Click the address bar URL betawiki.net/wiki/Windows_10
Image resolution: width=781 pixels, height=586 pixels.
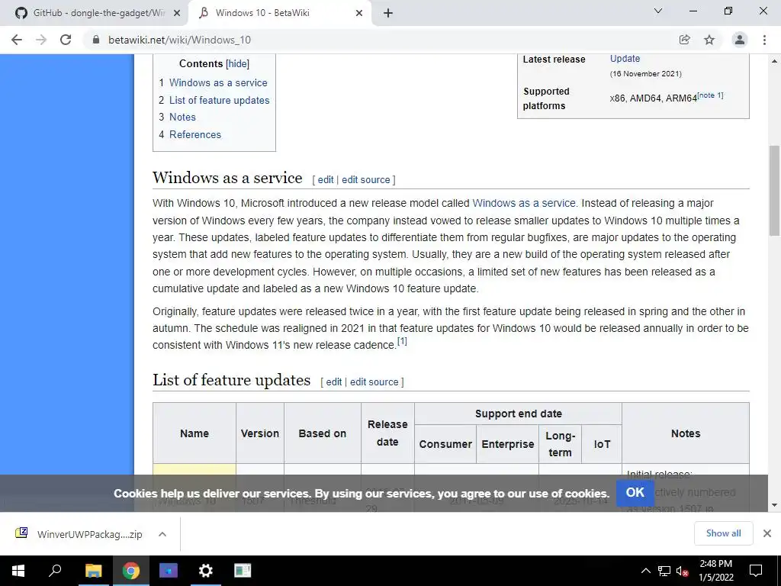[x=180, y=40]
